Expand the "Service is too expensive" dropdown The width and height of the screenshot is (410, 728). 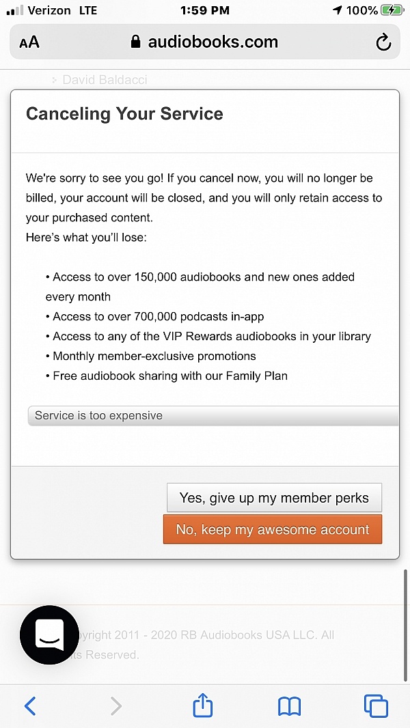212,415
